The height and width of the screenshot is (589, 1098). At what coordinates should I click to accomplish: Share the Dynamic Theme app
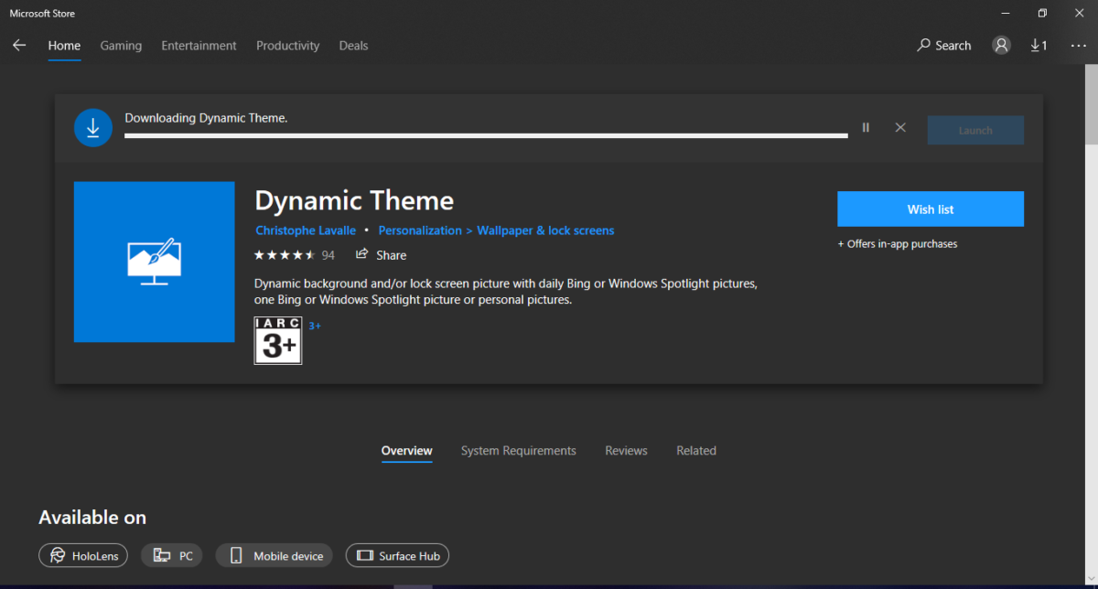click(382, 255)
